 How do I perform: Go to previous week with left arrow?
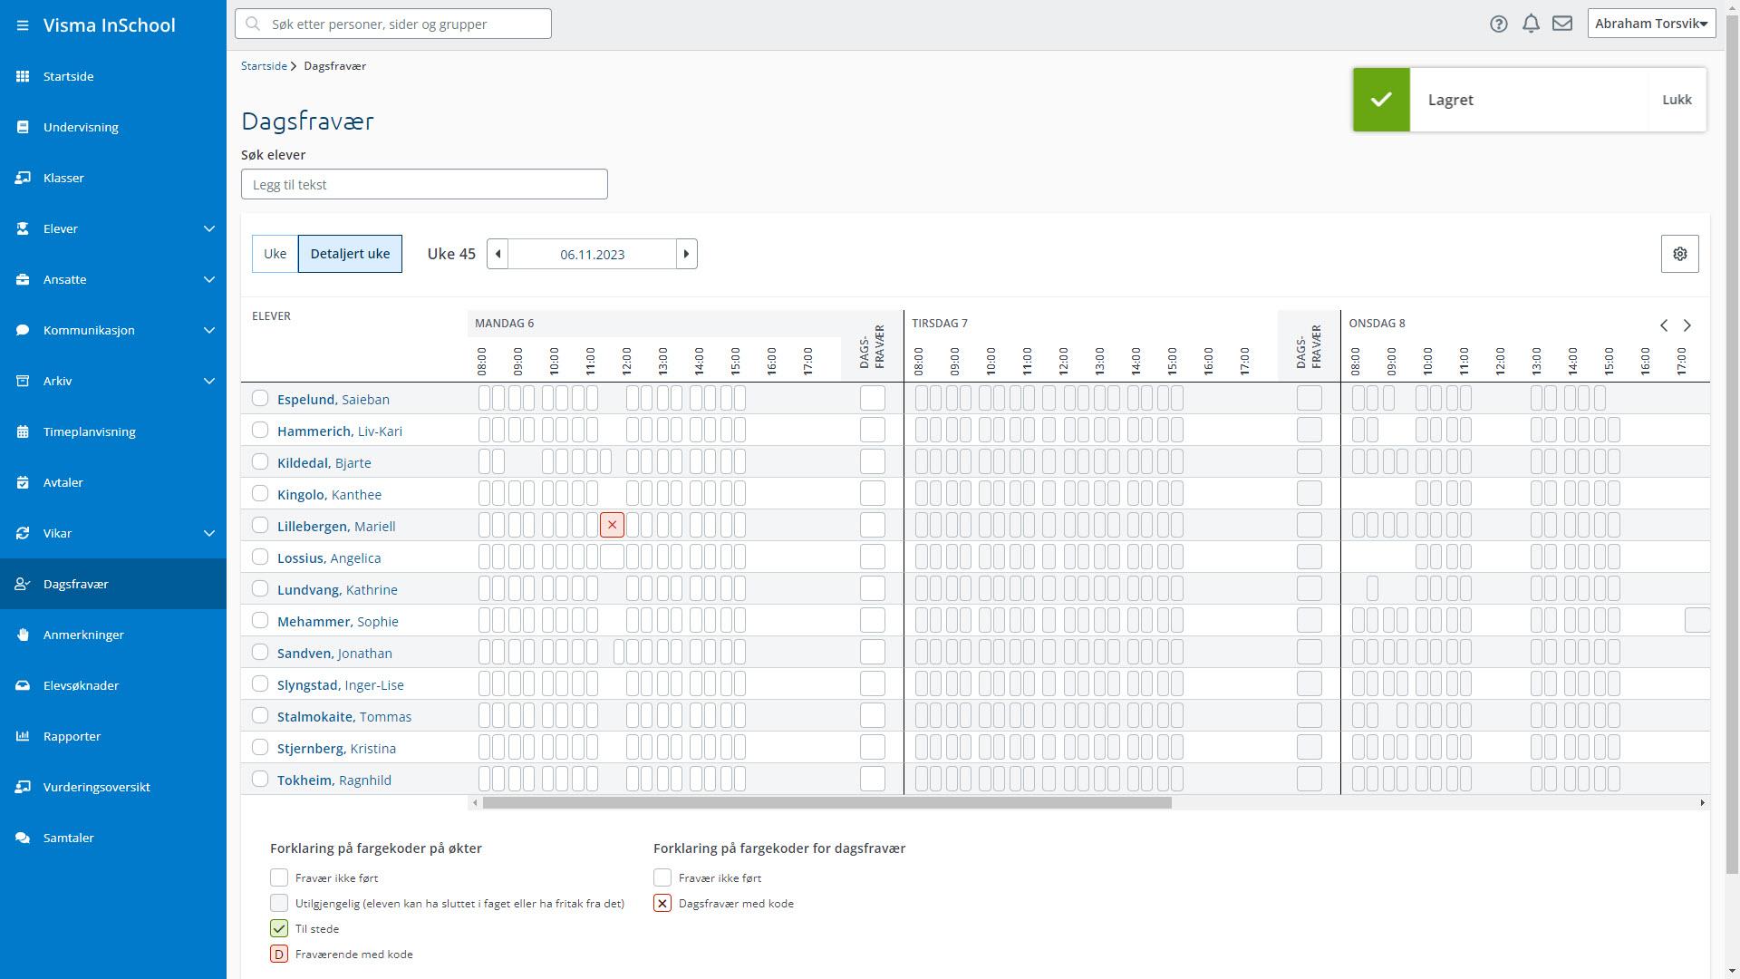pyautogui.click(x=498, y=254)
